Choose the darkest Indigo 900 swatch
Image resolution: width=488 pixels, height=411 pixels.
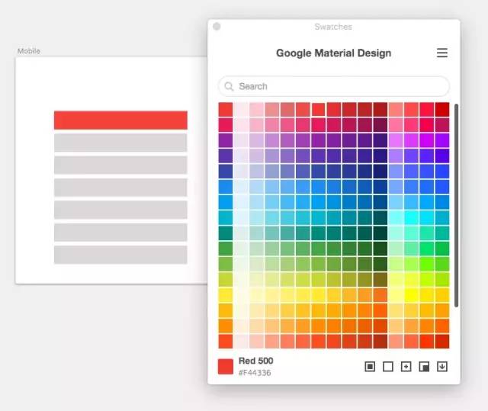(x=380, y=172)
